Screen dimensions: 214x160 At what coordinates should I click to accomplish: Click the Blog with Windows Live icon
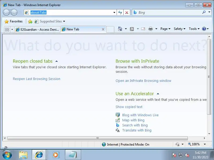point(118,115)
